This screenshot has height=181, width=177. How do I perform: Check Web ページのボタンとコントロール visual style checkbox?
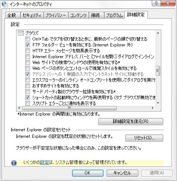point(27,68)
